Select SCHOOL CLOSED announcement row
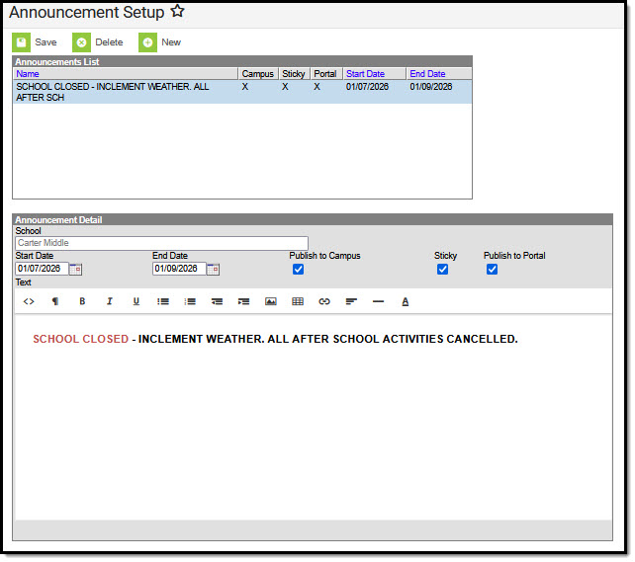This screenshot has width=635, height=562. pyautogui.click(x=242, y=92)
